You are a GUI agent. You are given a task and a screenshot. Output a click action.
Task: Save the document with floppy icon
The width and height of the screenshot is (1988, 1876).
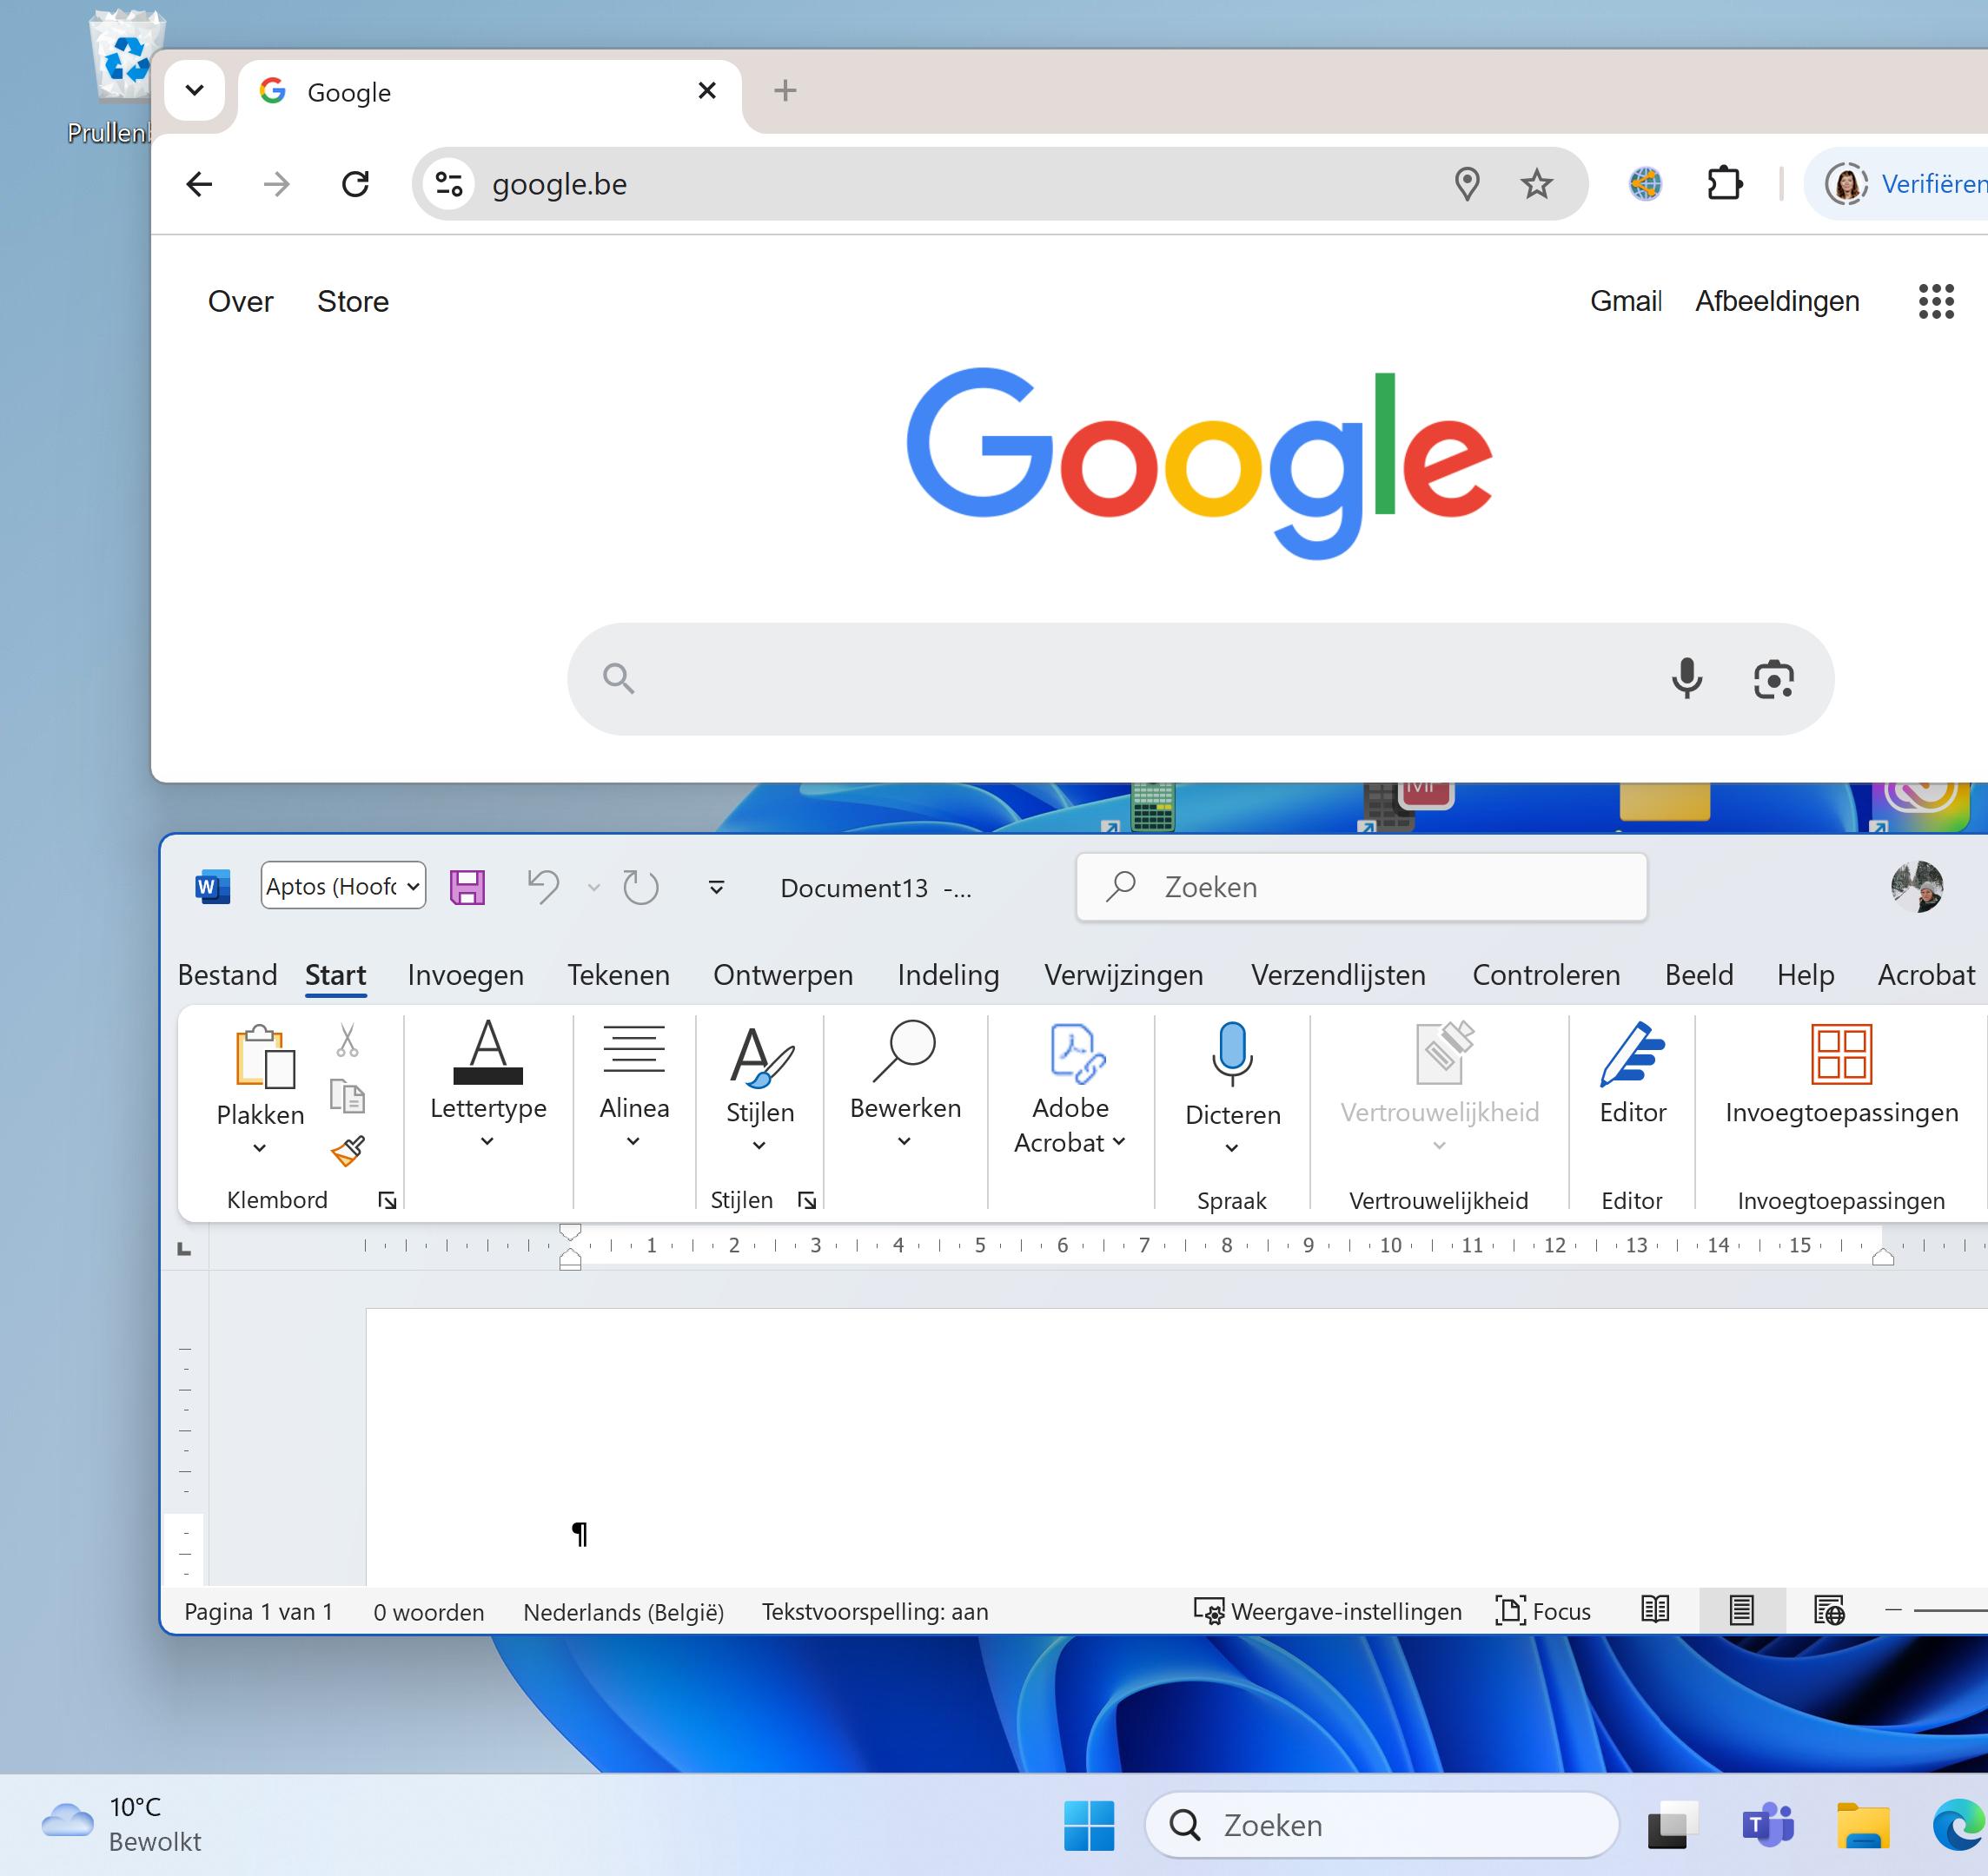[467, 887]
